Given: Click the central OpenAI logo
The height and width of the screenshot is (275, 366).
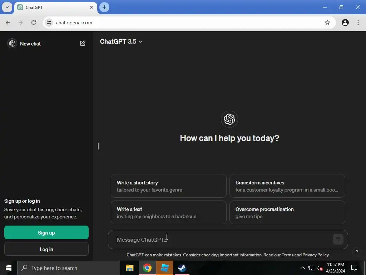Looking at the screenshot, I should [x=229, y=119].
